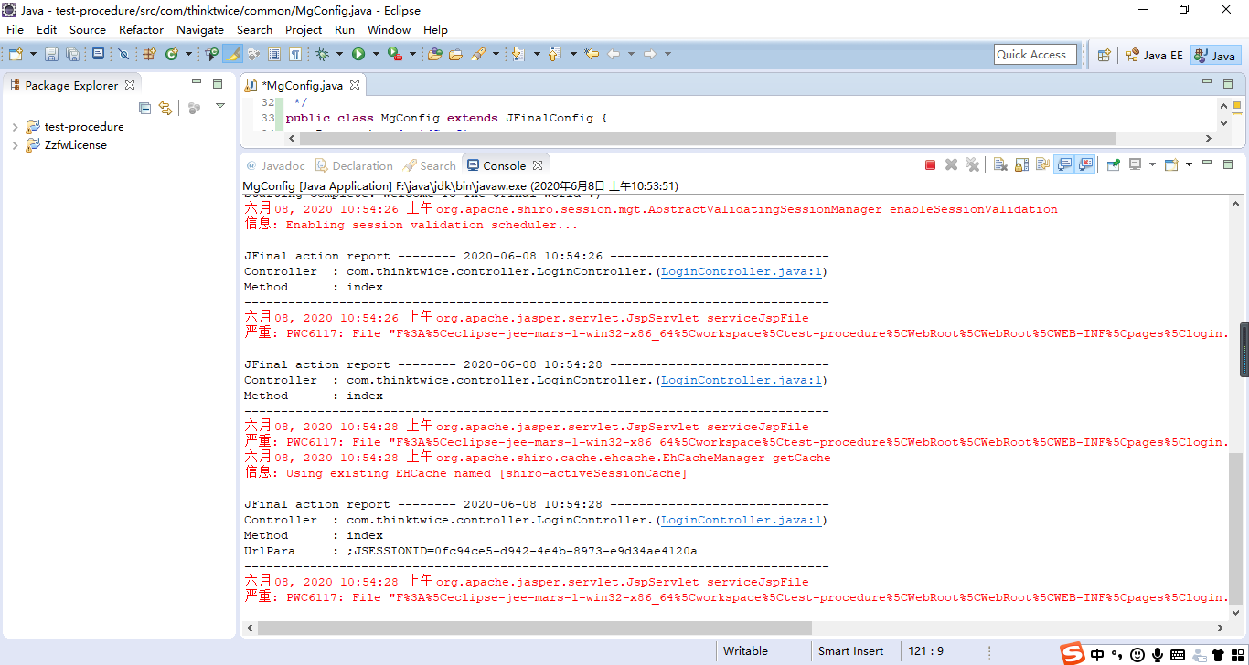Click the Open Type toolbar icon
Viewport: 1249px width, 665px height.
[434, 54]
